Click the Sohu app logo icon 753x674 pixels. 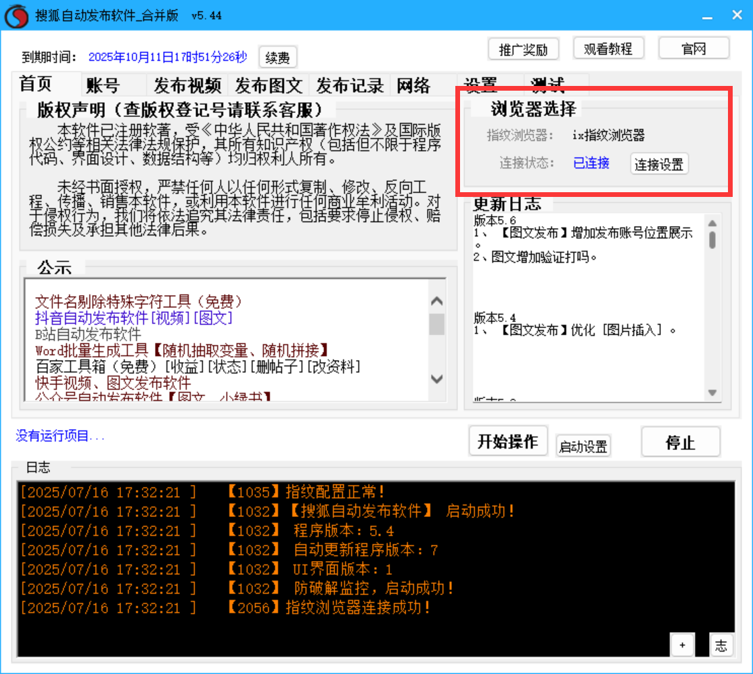pos(16,16)
